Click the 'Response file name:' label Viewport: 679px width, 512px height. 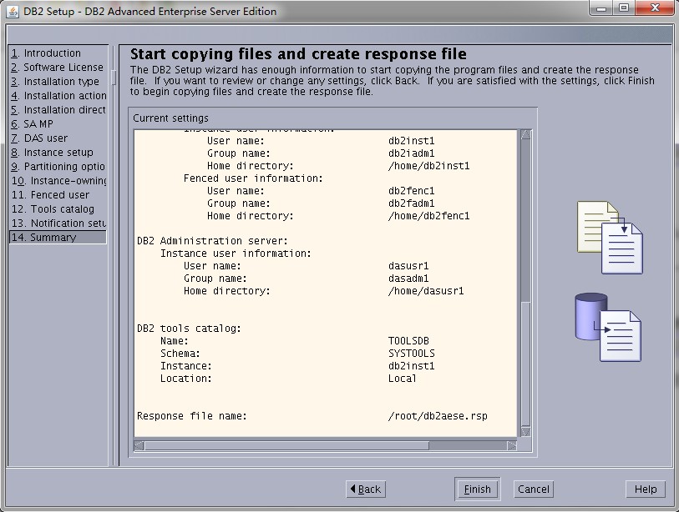pos(192,416)
